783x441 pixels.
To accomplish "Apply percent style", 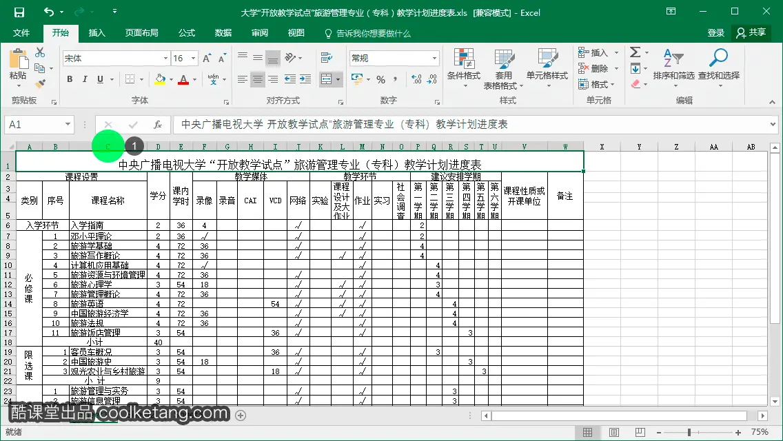I will tap(381, 79).
